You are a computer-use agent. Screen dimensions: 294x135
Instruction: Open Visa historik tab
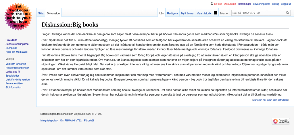click(204, 13)
